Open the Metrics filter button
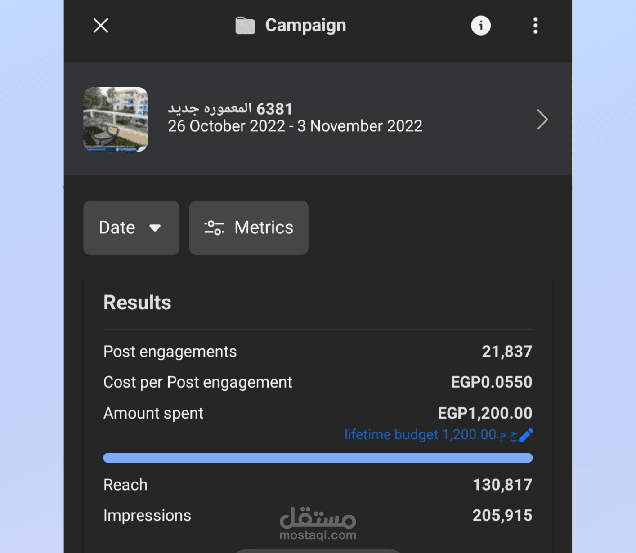This screenshot has height=553, width=636. click(x=249, y=227)
